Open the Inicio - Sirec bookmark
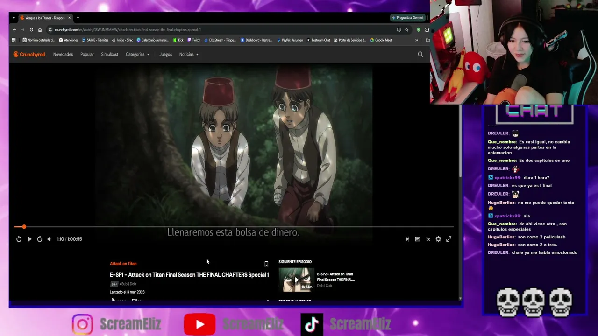Screen dimensions: 598x336 click(x=122, y=40)
